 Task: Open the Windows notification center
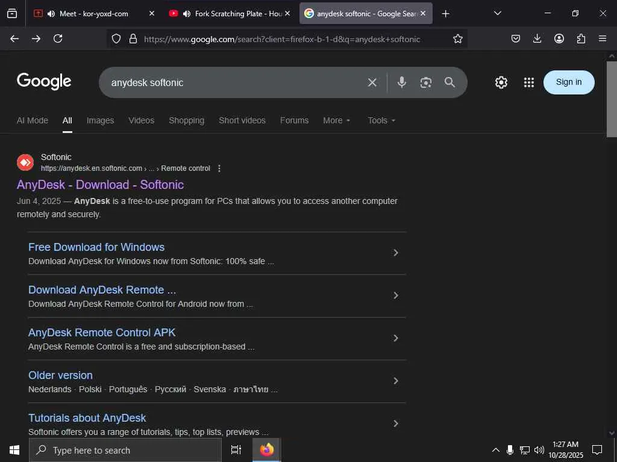coord(597,450)
